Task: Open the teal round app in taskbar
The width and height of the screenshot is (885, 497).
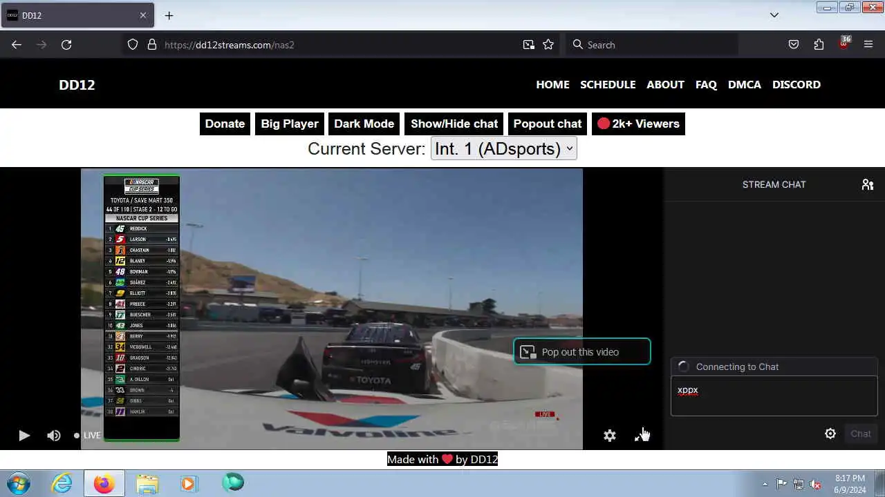Action: pyautogui.click(x=233, y=483)
